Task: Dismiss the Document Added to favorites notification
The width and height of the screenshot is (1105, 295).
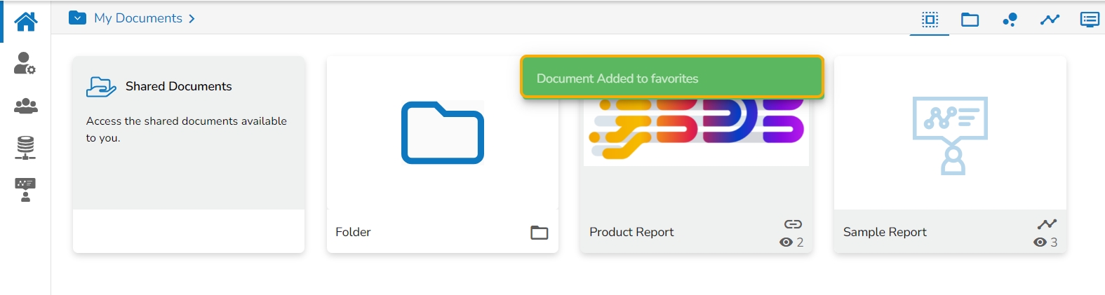Action: tap(671, 78)
